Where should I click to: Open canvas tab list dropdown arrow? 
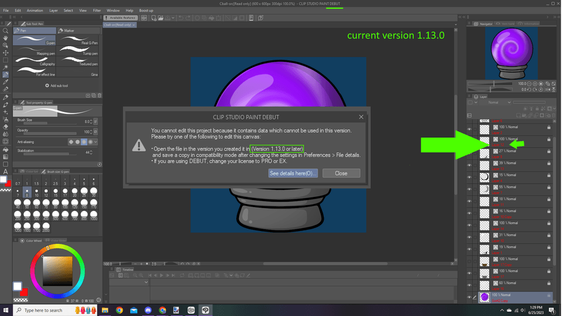pos(456,25)
